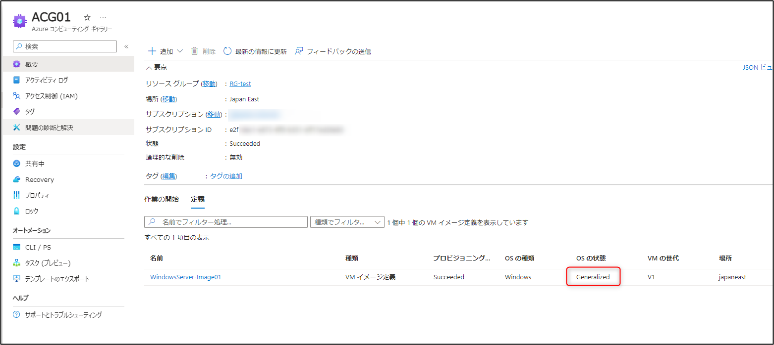Click the プロパティ bars icon

point(17,195)
